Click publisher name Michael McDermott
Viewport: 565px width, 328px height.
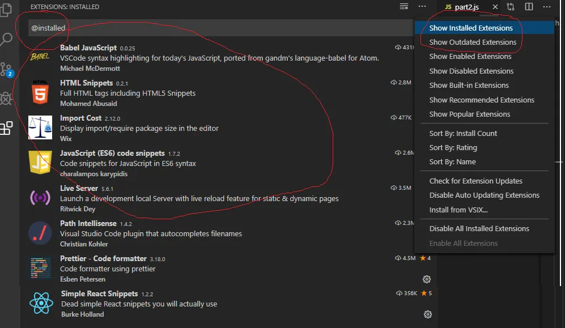point(90,69)
